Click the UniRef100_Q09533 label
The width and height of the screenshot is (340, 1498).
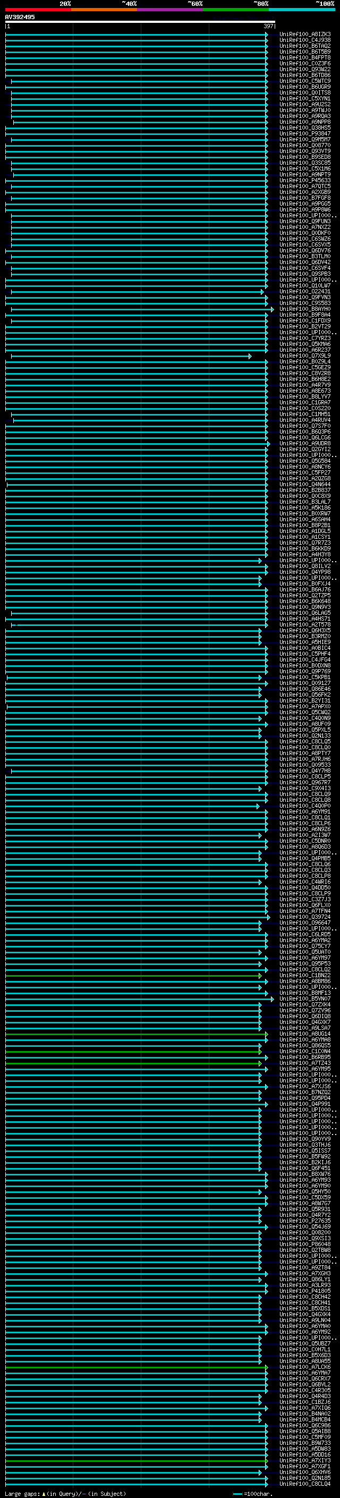305,765
